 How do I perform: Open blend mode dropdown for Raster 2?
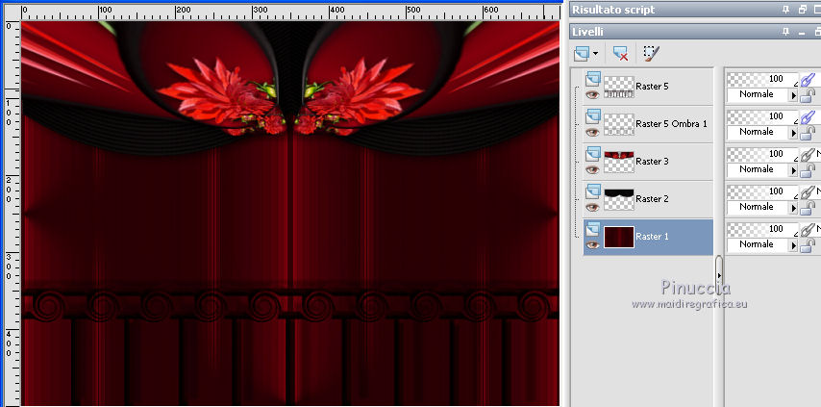click(794, 208)
